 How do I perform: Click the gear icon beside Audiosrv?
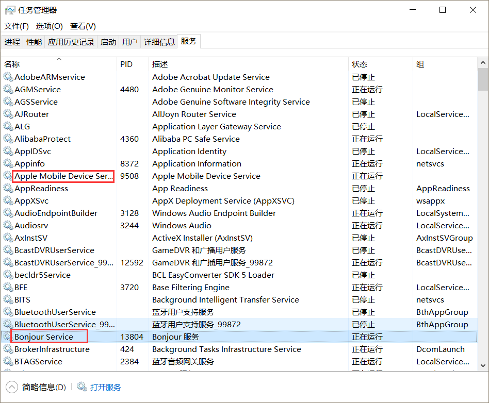point(8,225)
